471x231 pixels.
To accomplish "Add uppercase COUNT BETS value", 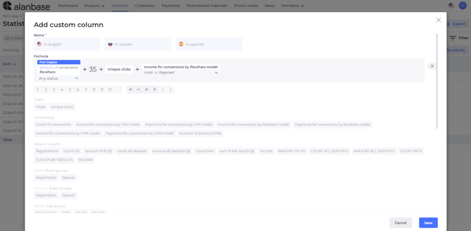I will 411,151.
